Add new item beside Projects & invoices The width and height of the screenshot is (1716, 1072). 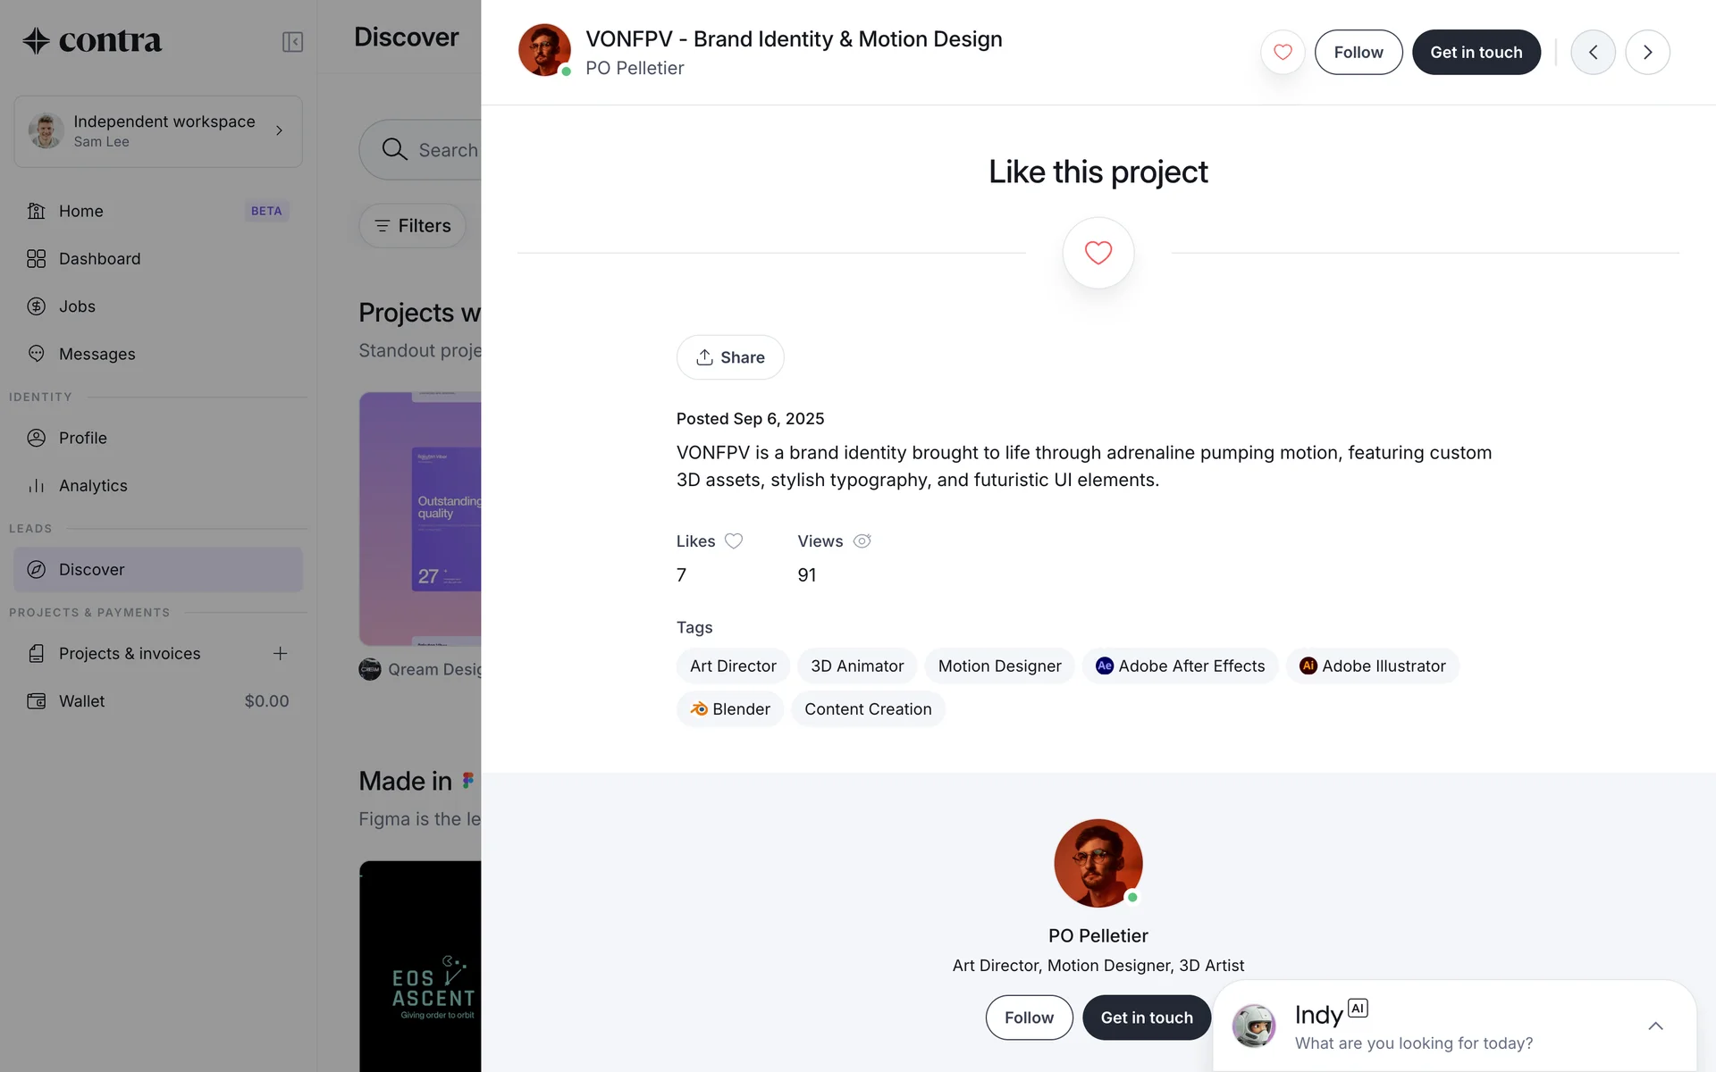280,653
